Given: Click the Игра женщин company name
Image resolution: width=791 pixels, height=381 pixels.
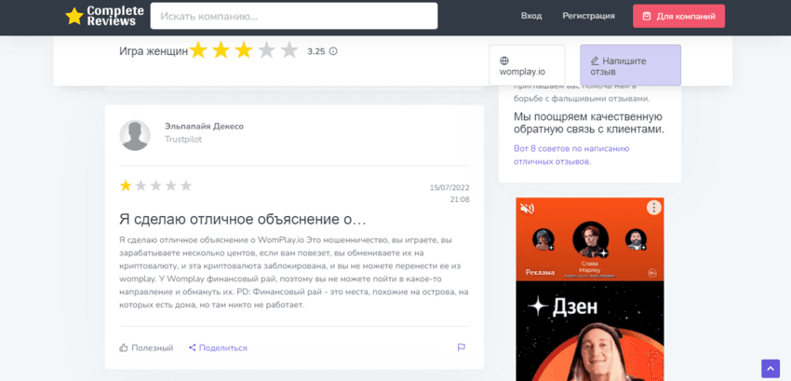Looking at the screenshot, I should (x=154, y=51).
